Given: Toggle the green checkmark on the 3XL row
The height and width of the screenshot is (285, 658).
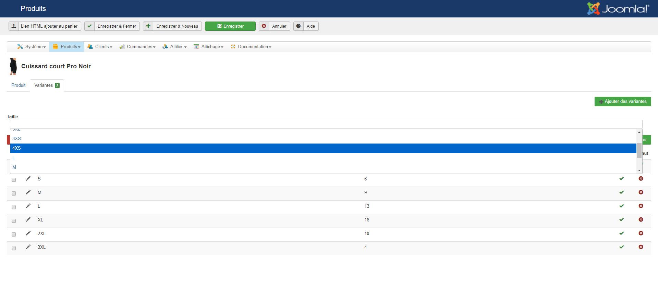Looking at the screenshot, I should pos(622,247).
